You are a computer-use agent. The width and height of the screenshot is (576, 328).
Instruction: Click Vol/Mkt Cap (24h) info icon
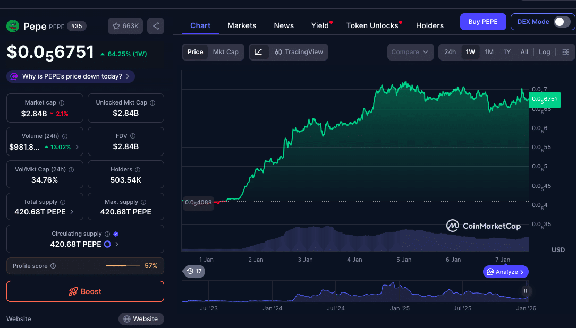tap(71, 170)
